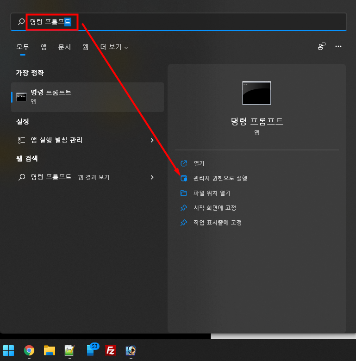Choose 파일 위치 열기
This screenshot has width=356, height=361.
point(212,193)
